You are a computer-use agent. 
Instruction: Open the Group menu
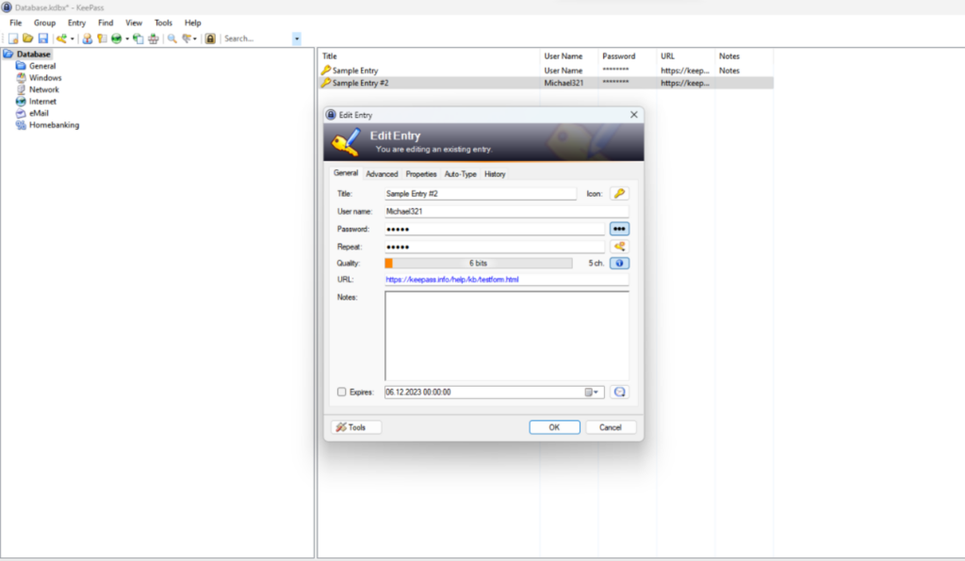(44, 23)
